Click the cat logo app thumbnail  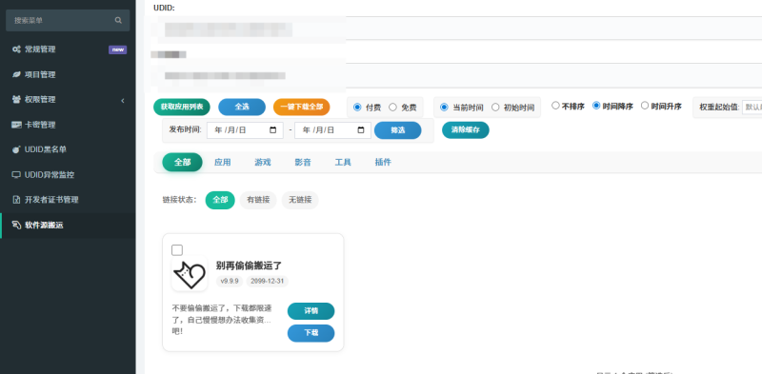tap(190, 273)
